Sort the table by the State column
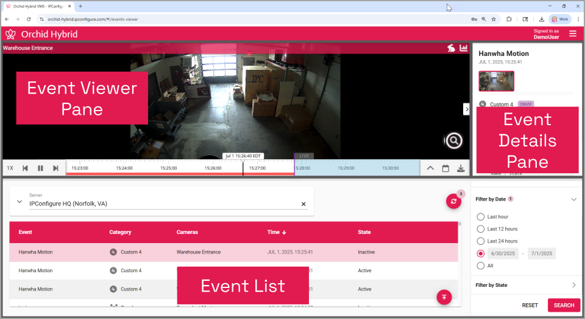The width and height of the screenshot is (585, 319). pos(364,232)
